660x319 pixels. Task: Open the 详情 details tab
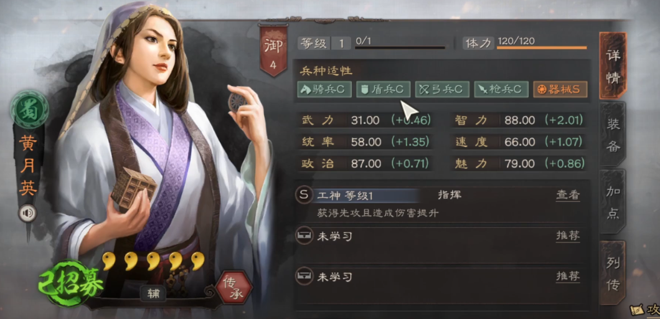pos(613,65)
